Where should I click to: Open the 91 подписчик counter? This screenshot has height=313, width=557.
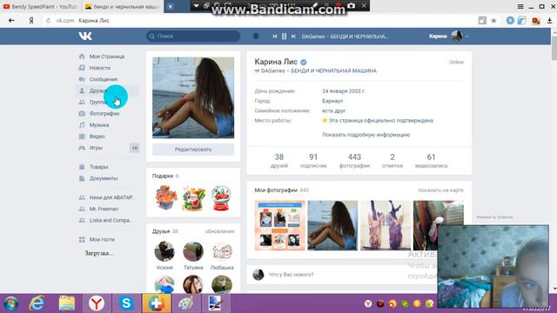(313, 161)
